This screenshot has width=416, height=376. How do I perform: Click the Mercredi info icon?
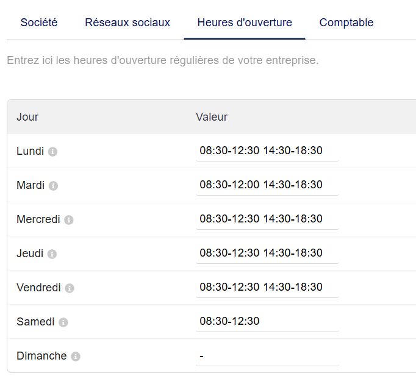[x=69, y=220]
